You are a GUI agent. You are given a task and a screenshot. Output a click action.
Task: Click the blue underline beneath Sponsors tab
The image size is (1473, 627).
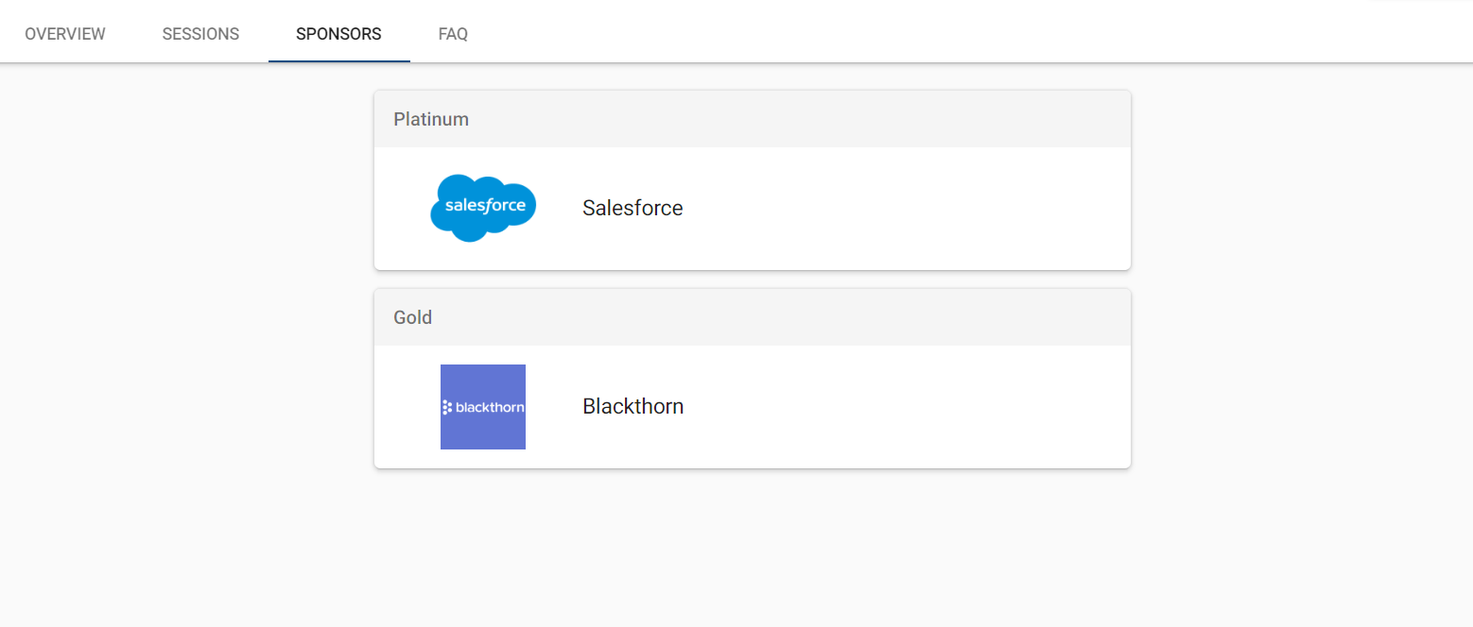[x=339, y=61]
